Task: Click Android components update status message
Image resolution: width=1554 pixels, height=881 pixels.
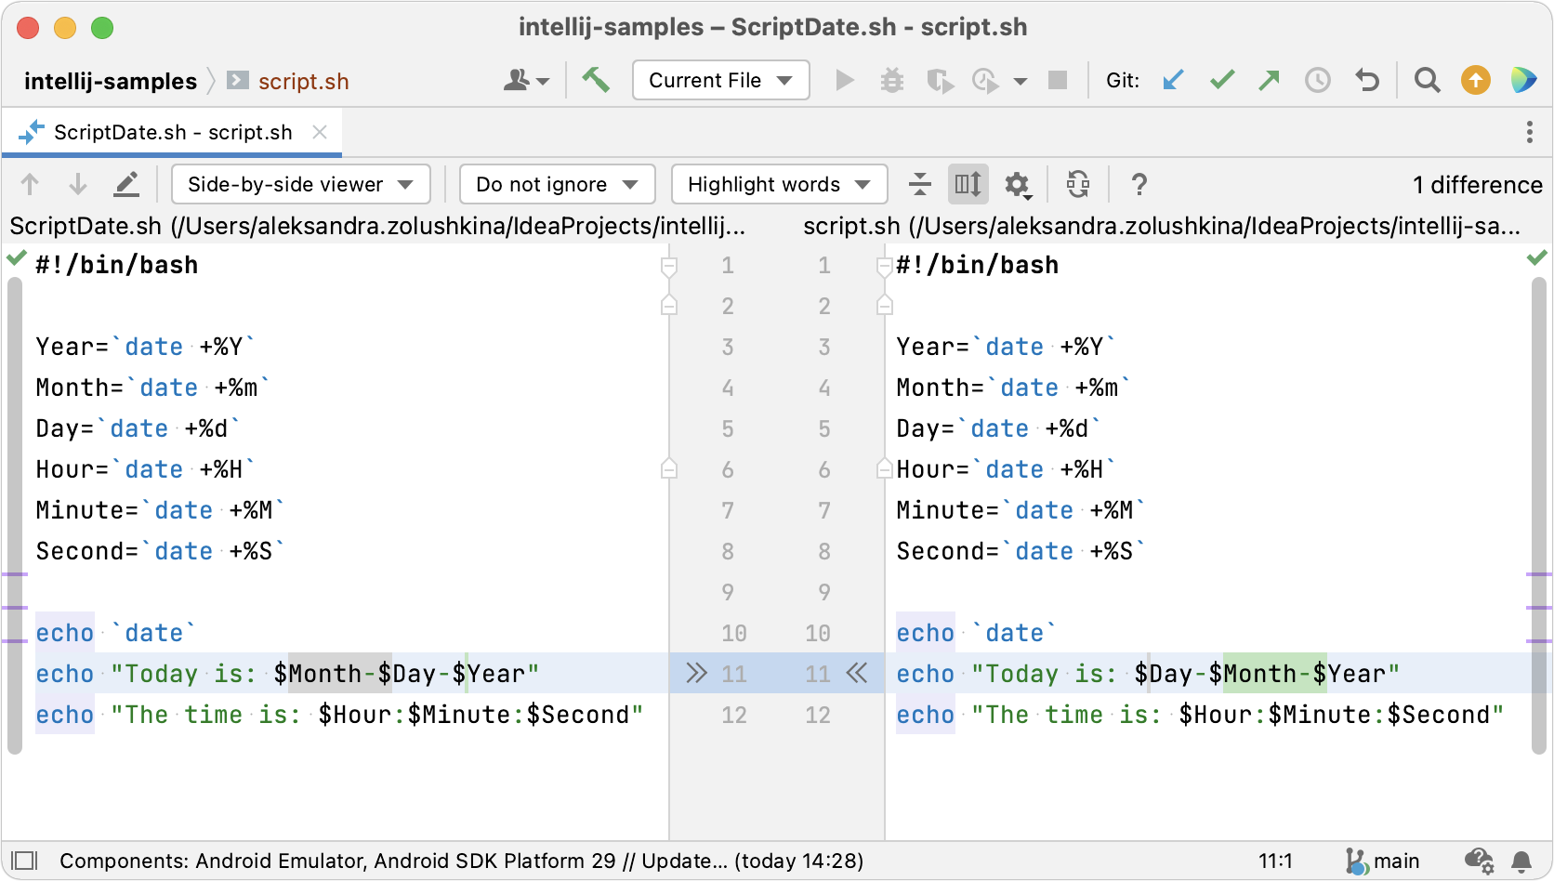Action: (x=461, y=861)
